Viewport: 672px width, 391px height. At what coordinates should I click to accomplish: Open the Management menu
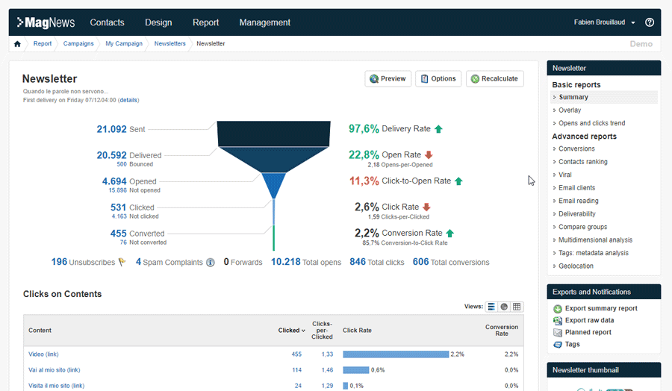(264, 22)
